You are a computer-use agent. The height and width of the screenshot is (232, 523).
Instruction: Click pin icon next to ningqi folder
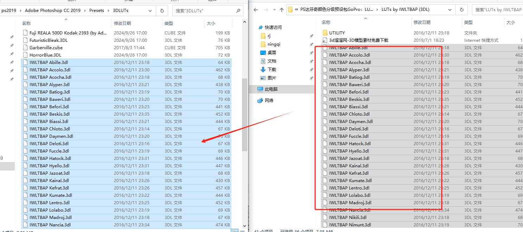click(311, 45)
